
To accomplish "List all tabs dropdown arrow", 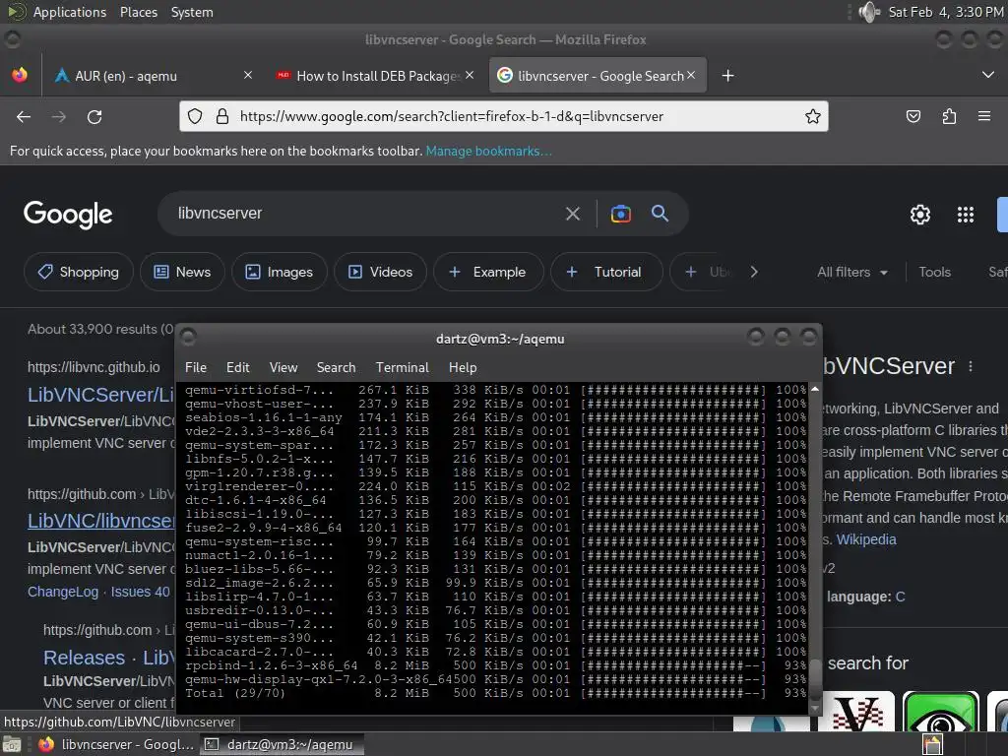I will (988, 75).
